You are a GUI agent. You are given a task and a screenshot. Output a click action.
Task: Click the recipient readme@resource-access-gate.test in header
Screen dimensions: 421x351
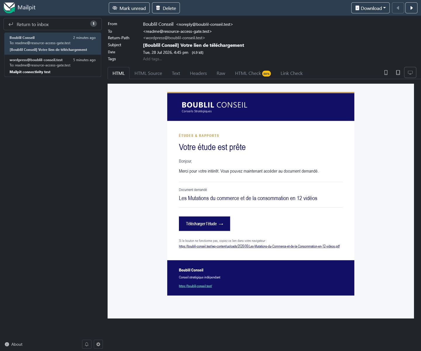[177, 31]
